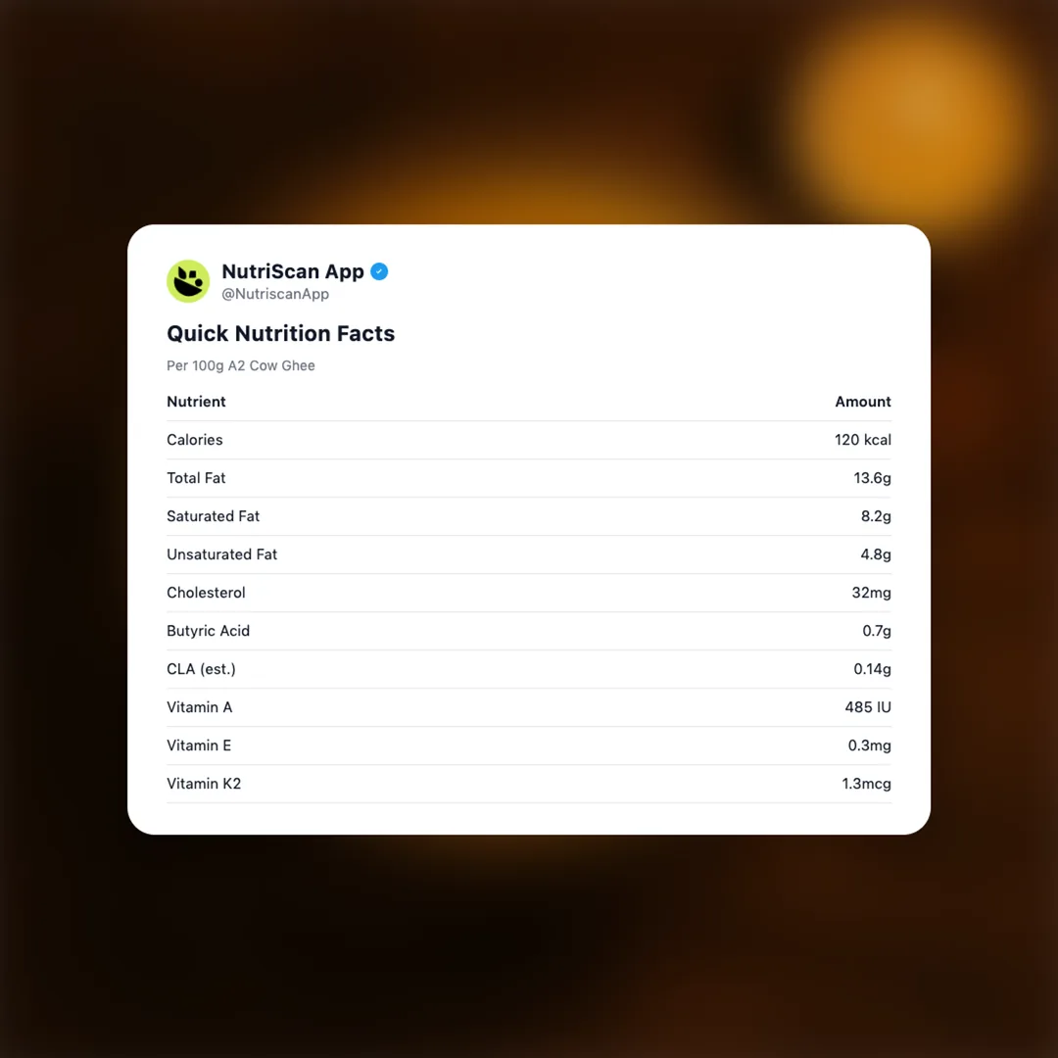
Task: Click the @NutriscanApp handle
Action: [x=275, y=294]
